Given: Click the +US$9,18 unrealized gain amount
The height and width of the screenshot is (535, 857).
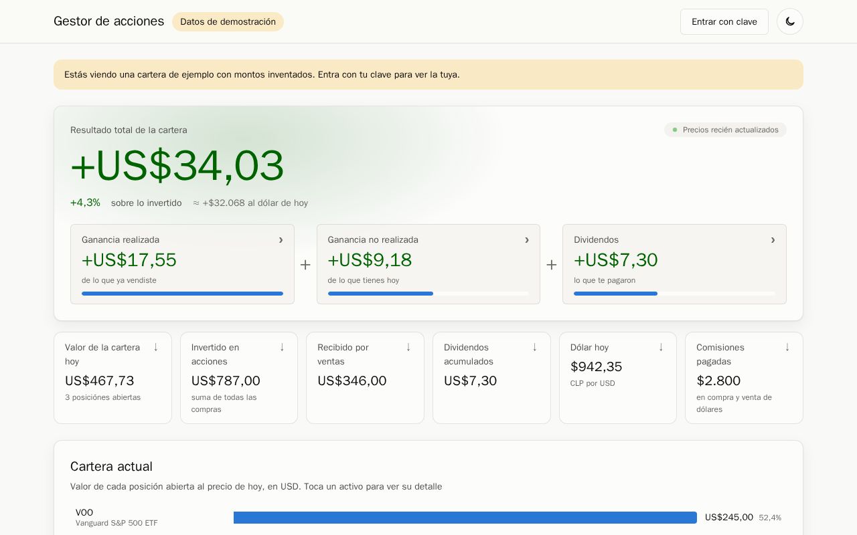Looking at the screenshot, I should coord(370,260).
